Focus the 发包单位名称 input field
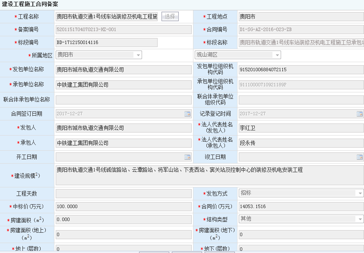This screenshot has height=253, width=364. pyautogui.click(x=123, y=70)
